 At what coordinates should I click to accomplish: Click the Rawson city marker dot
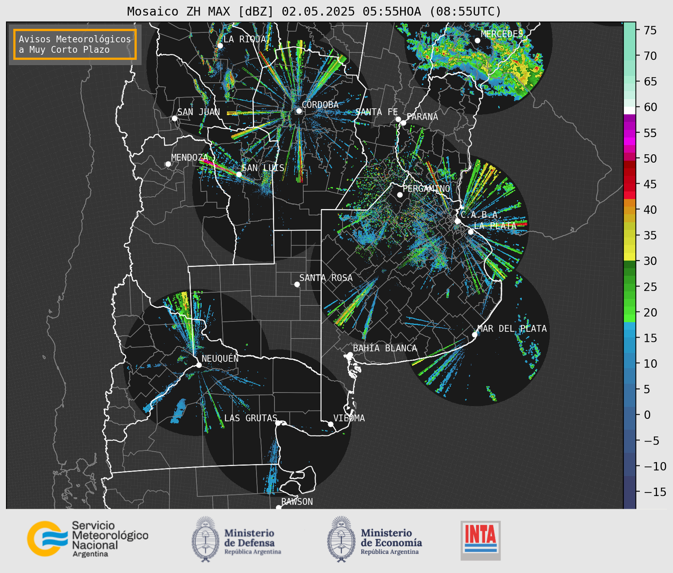click(x=278, y=507)
